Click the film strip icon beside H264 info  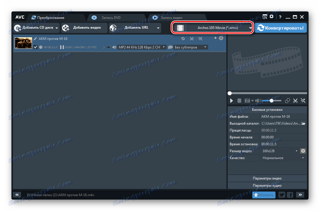(x=62, y=47)
